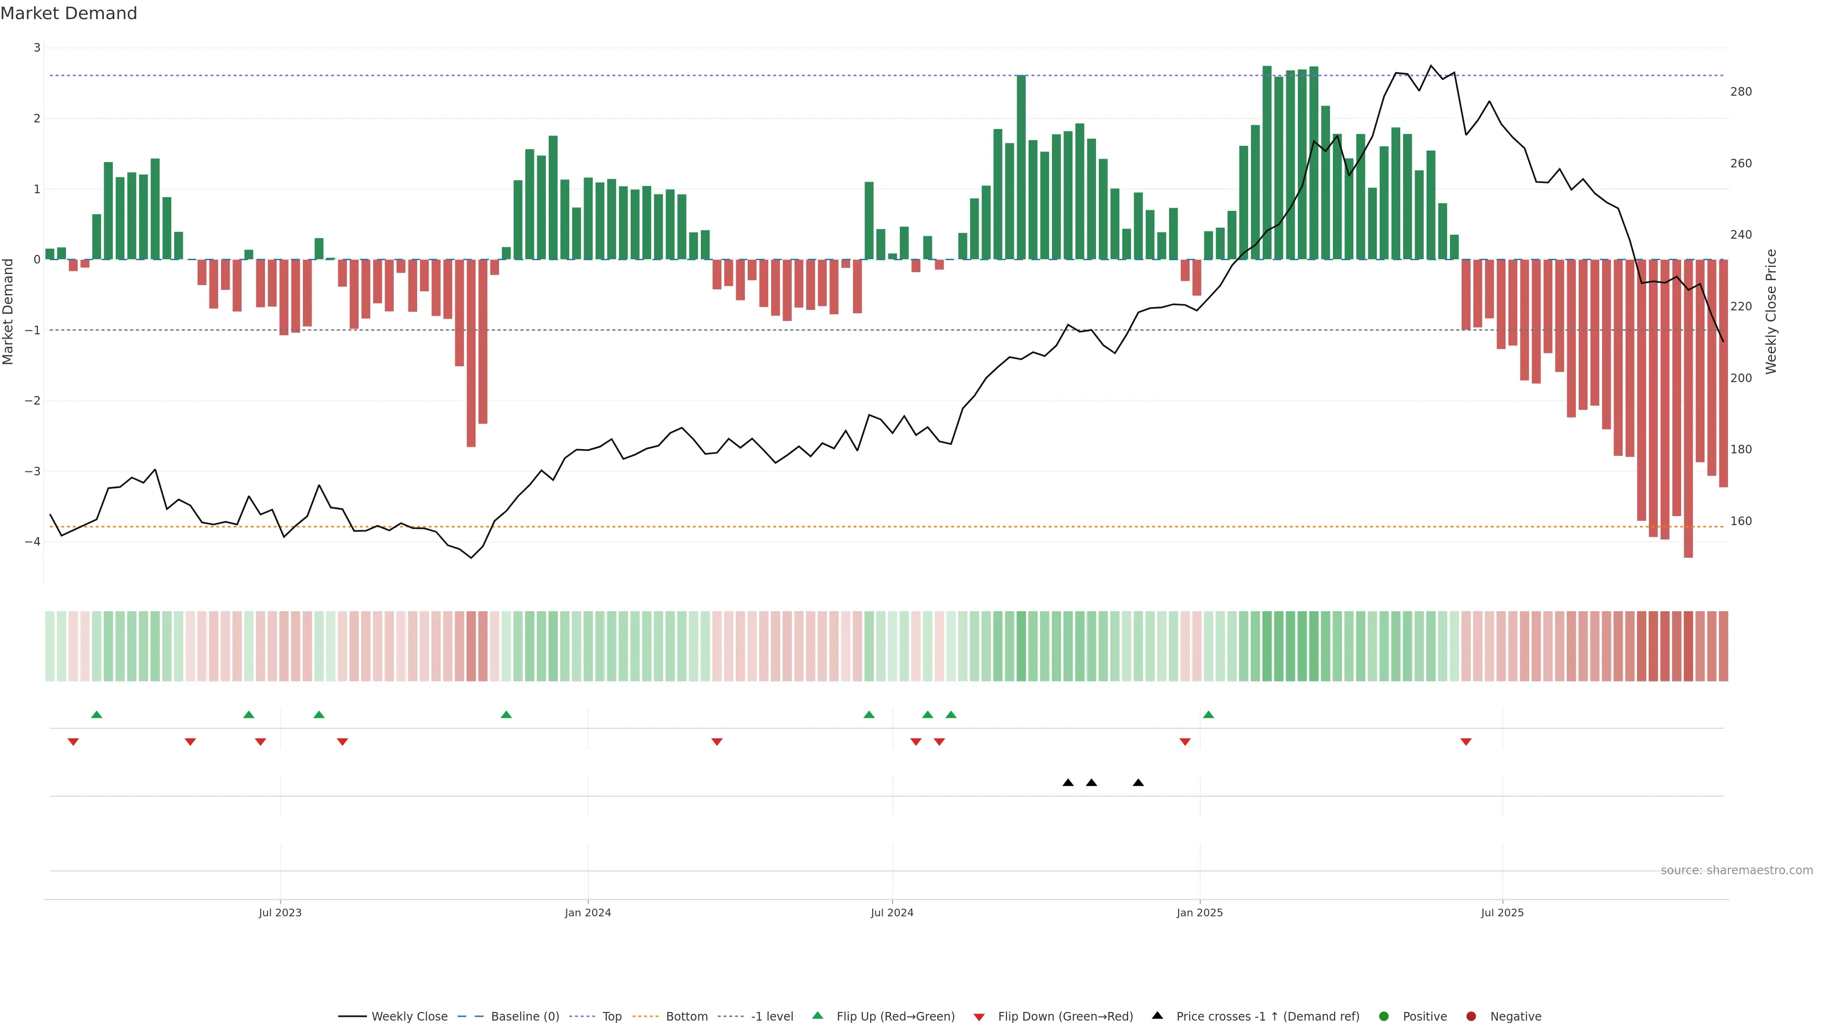Hide the Top dotted line legend item
Viewport: 1837px width, 1033px height.
click(x=611, y=1017)
